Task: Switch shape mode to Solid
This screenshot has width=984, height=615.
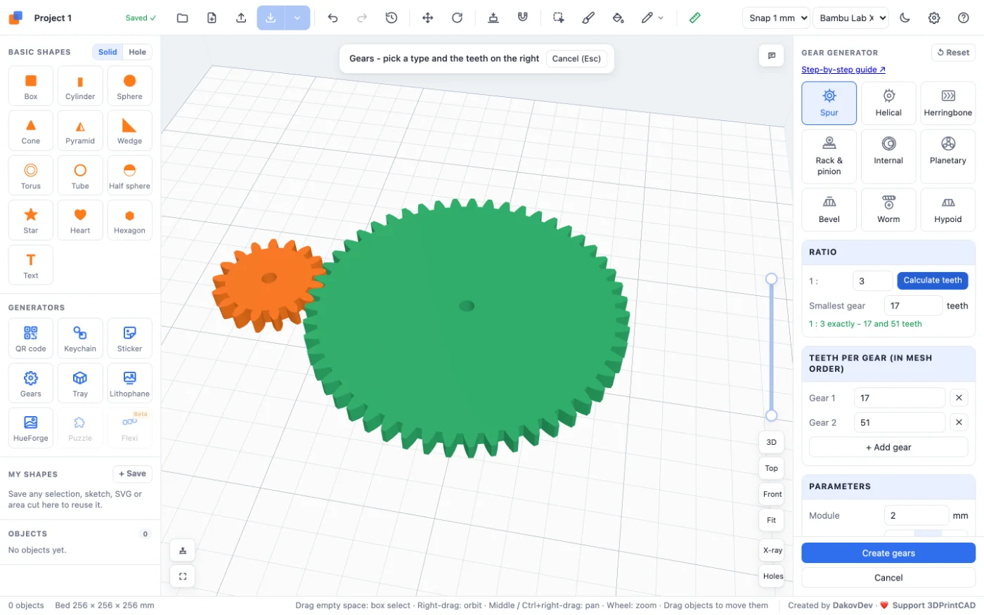Action: pos(108,52)
